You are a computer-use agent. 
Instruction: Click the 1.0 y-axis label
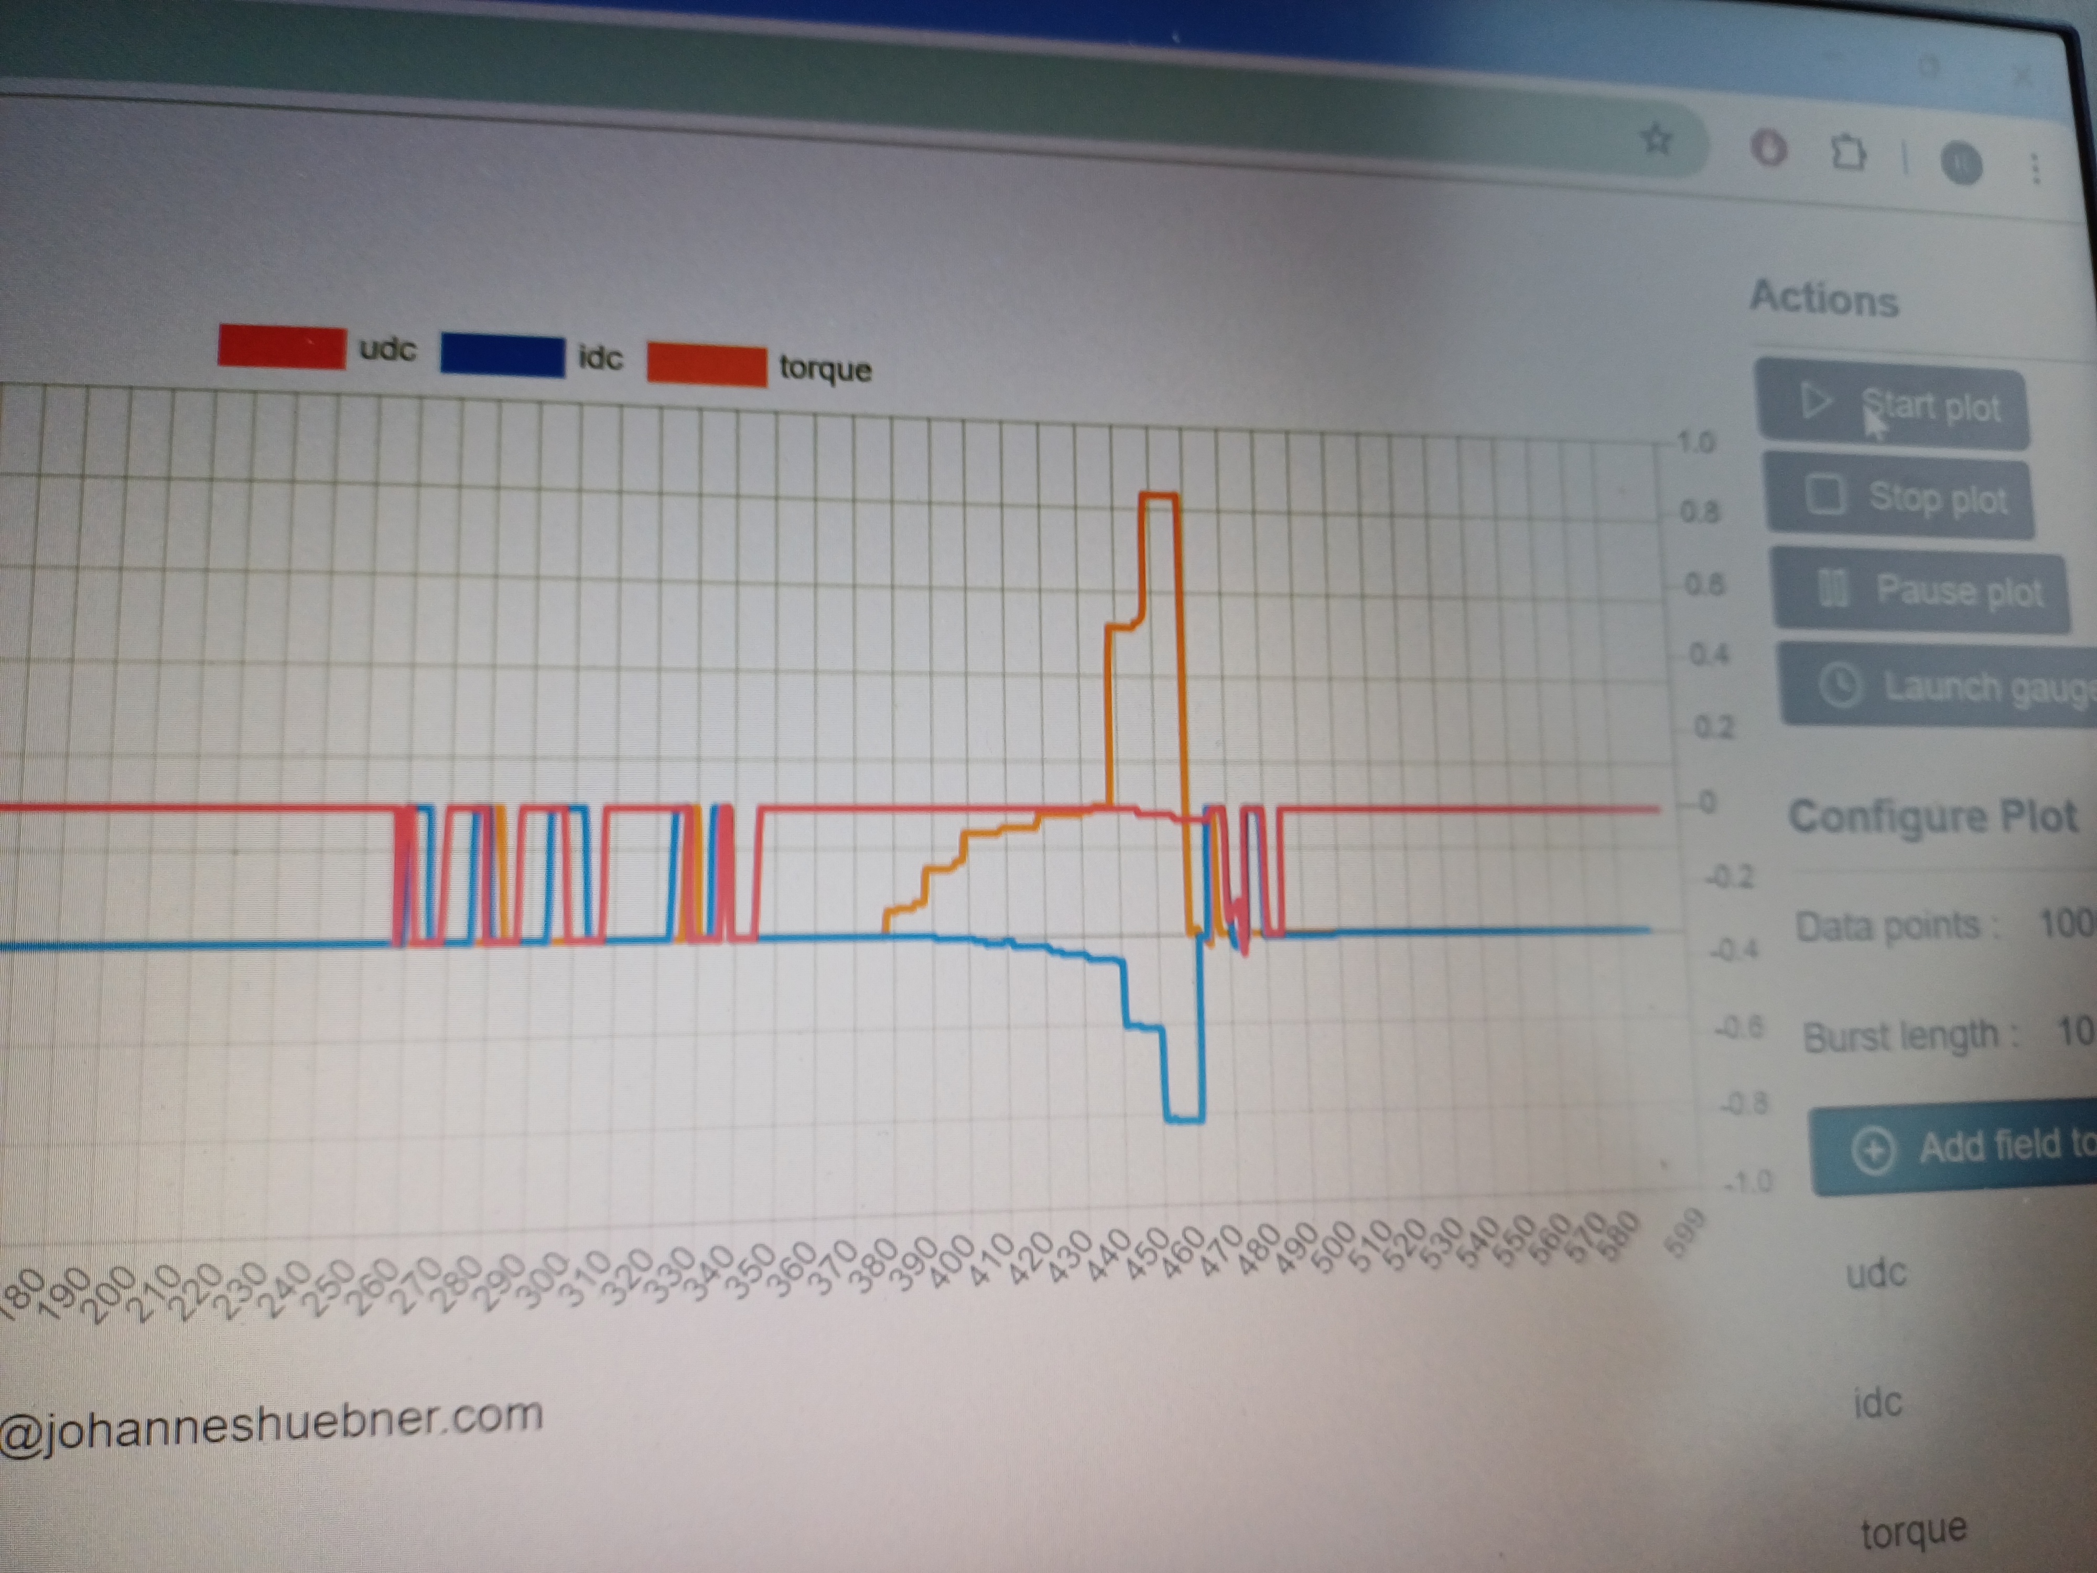1696,442
